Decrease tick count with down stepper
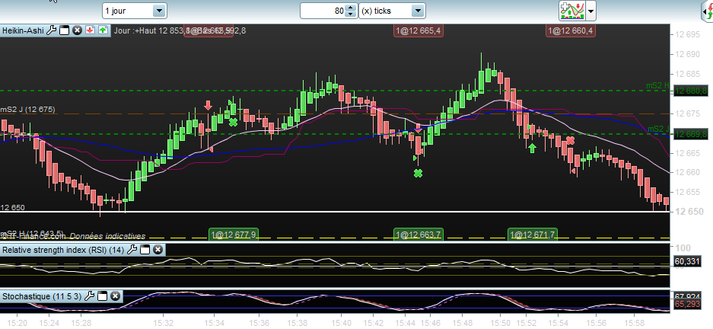This screenshot has width=713, height=329. pos(350,14)
